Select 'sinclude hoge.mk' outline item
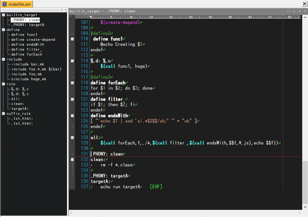 pyautogui.click(x=29, y=79)
